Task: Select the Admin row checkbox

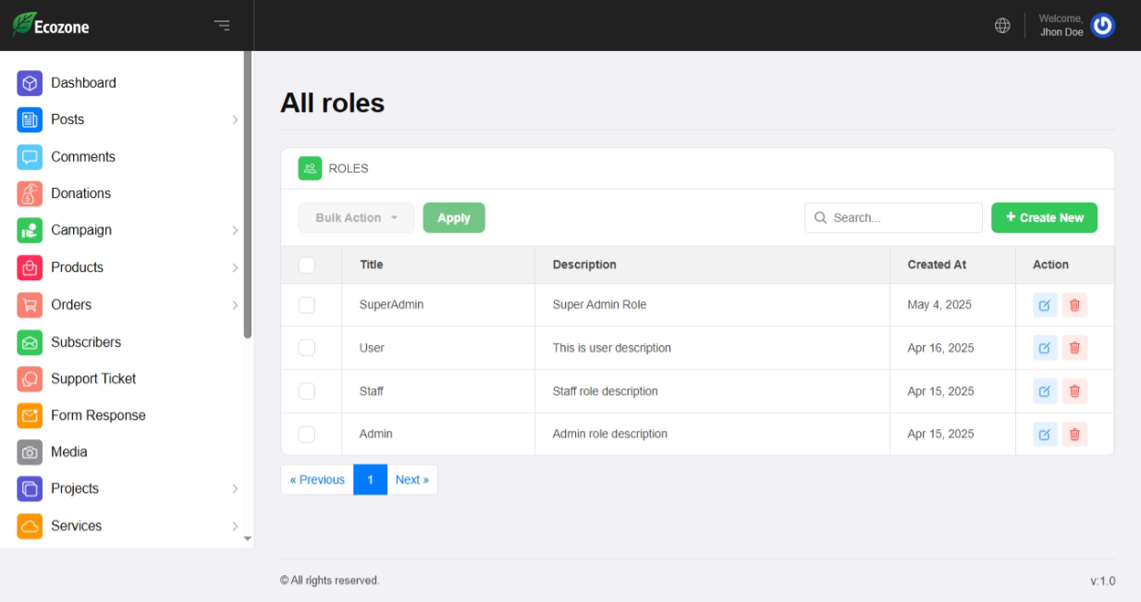Action: 307,434
